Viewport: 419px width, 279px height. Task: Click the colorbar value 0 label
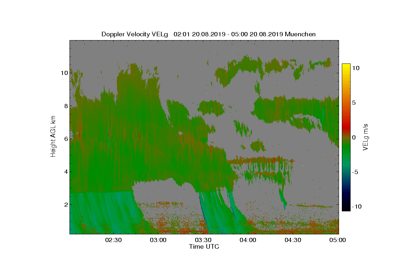coord(353,137)
